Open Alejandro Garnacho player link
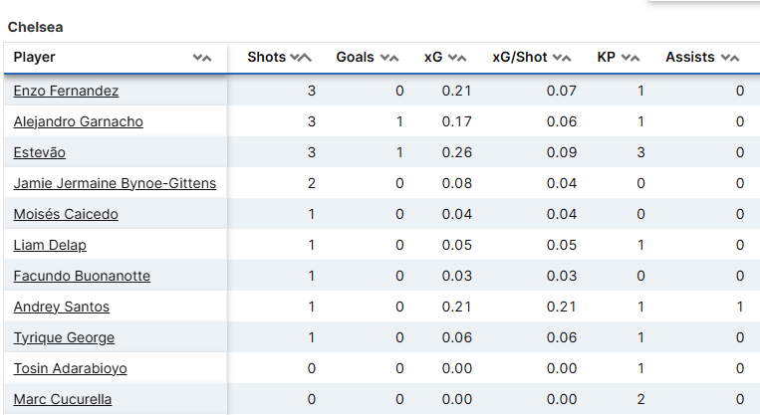Image resolution: width=760 pixels, height=415 pixels. [79, 121]
